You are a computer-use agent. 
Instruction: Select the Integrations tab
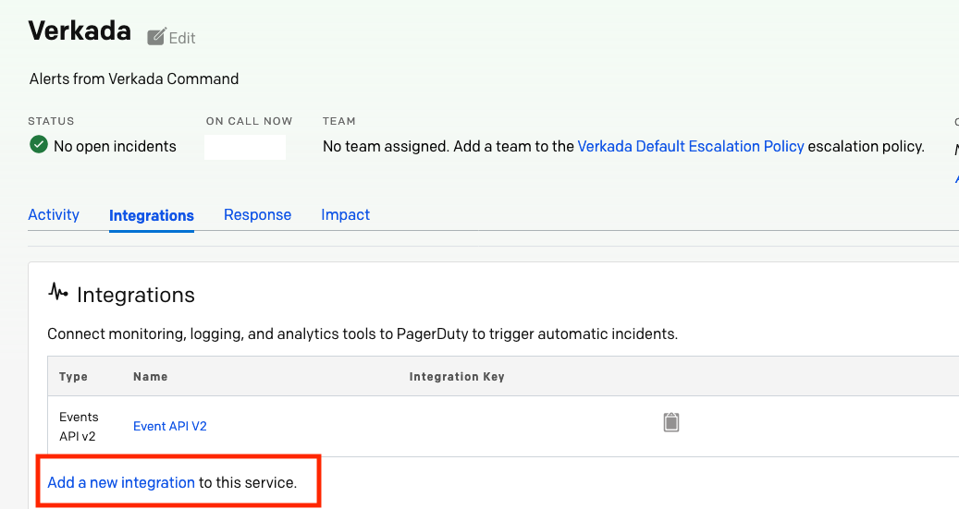[151, 215]
